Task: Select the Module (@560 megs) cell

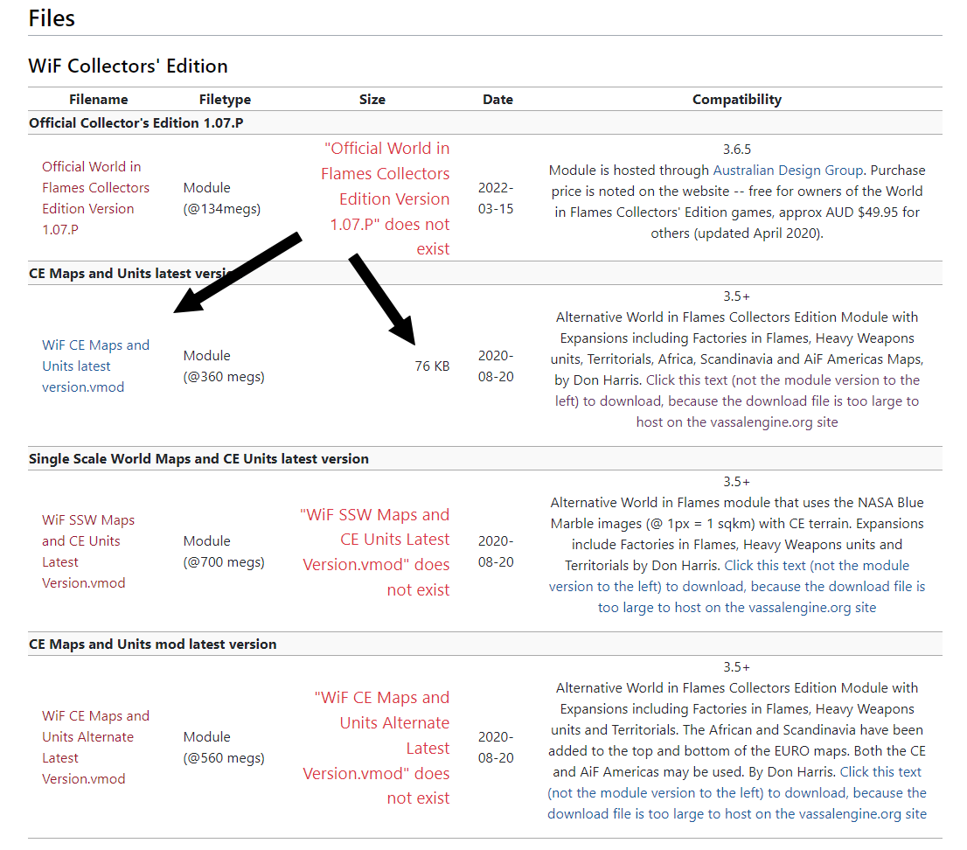Action: coord(224,747)
